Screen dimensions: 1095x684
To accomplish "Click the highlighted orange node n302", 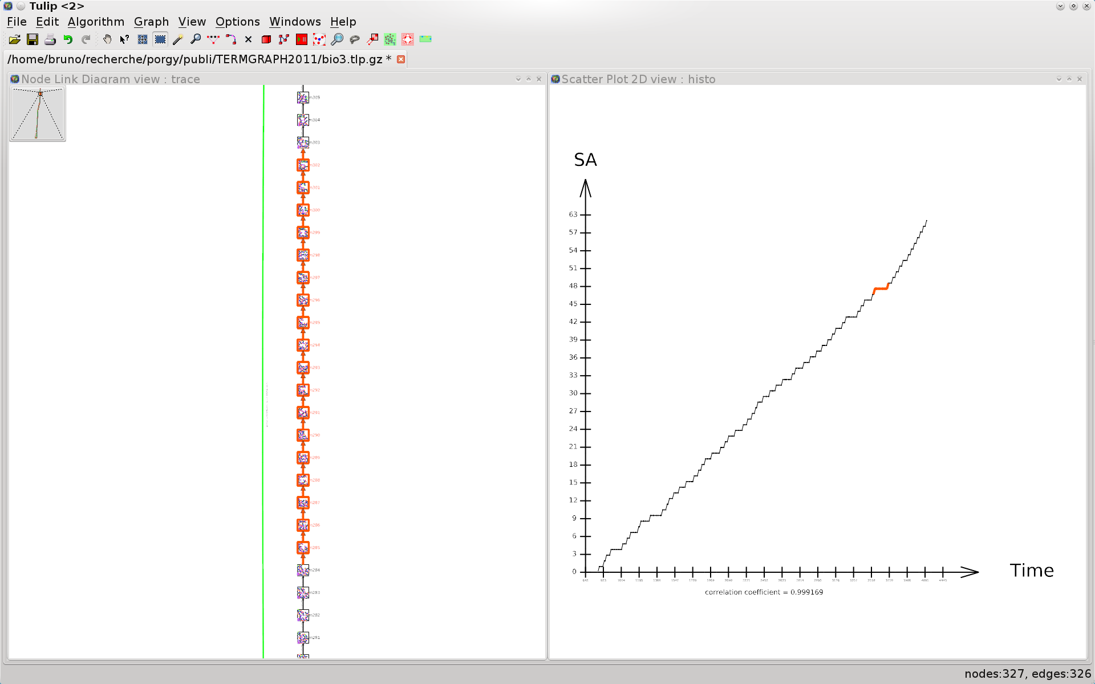I will point(303,165).
